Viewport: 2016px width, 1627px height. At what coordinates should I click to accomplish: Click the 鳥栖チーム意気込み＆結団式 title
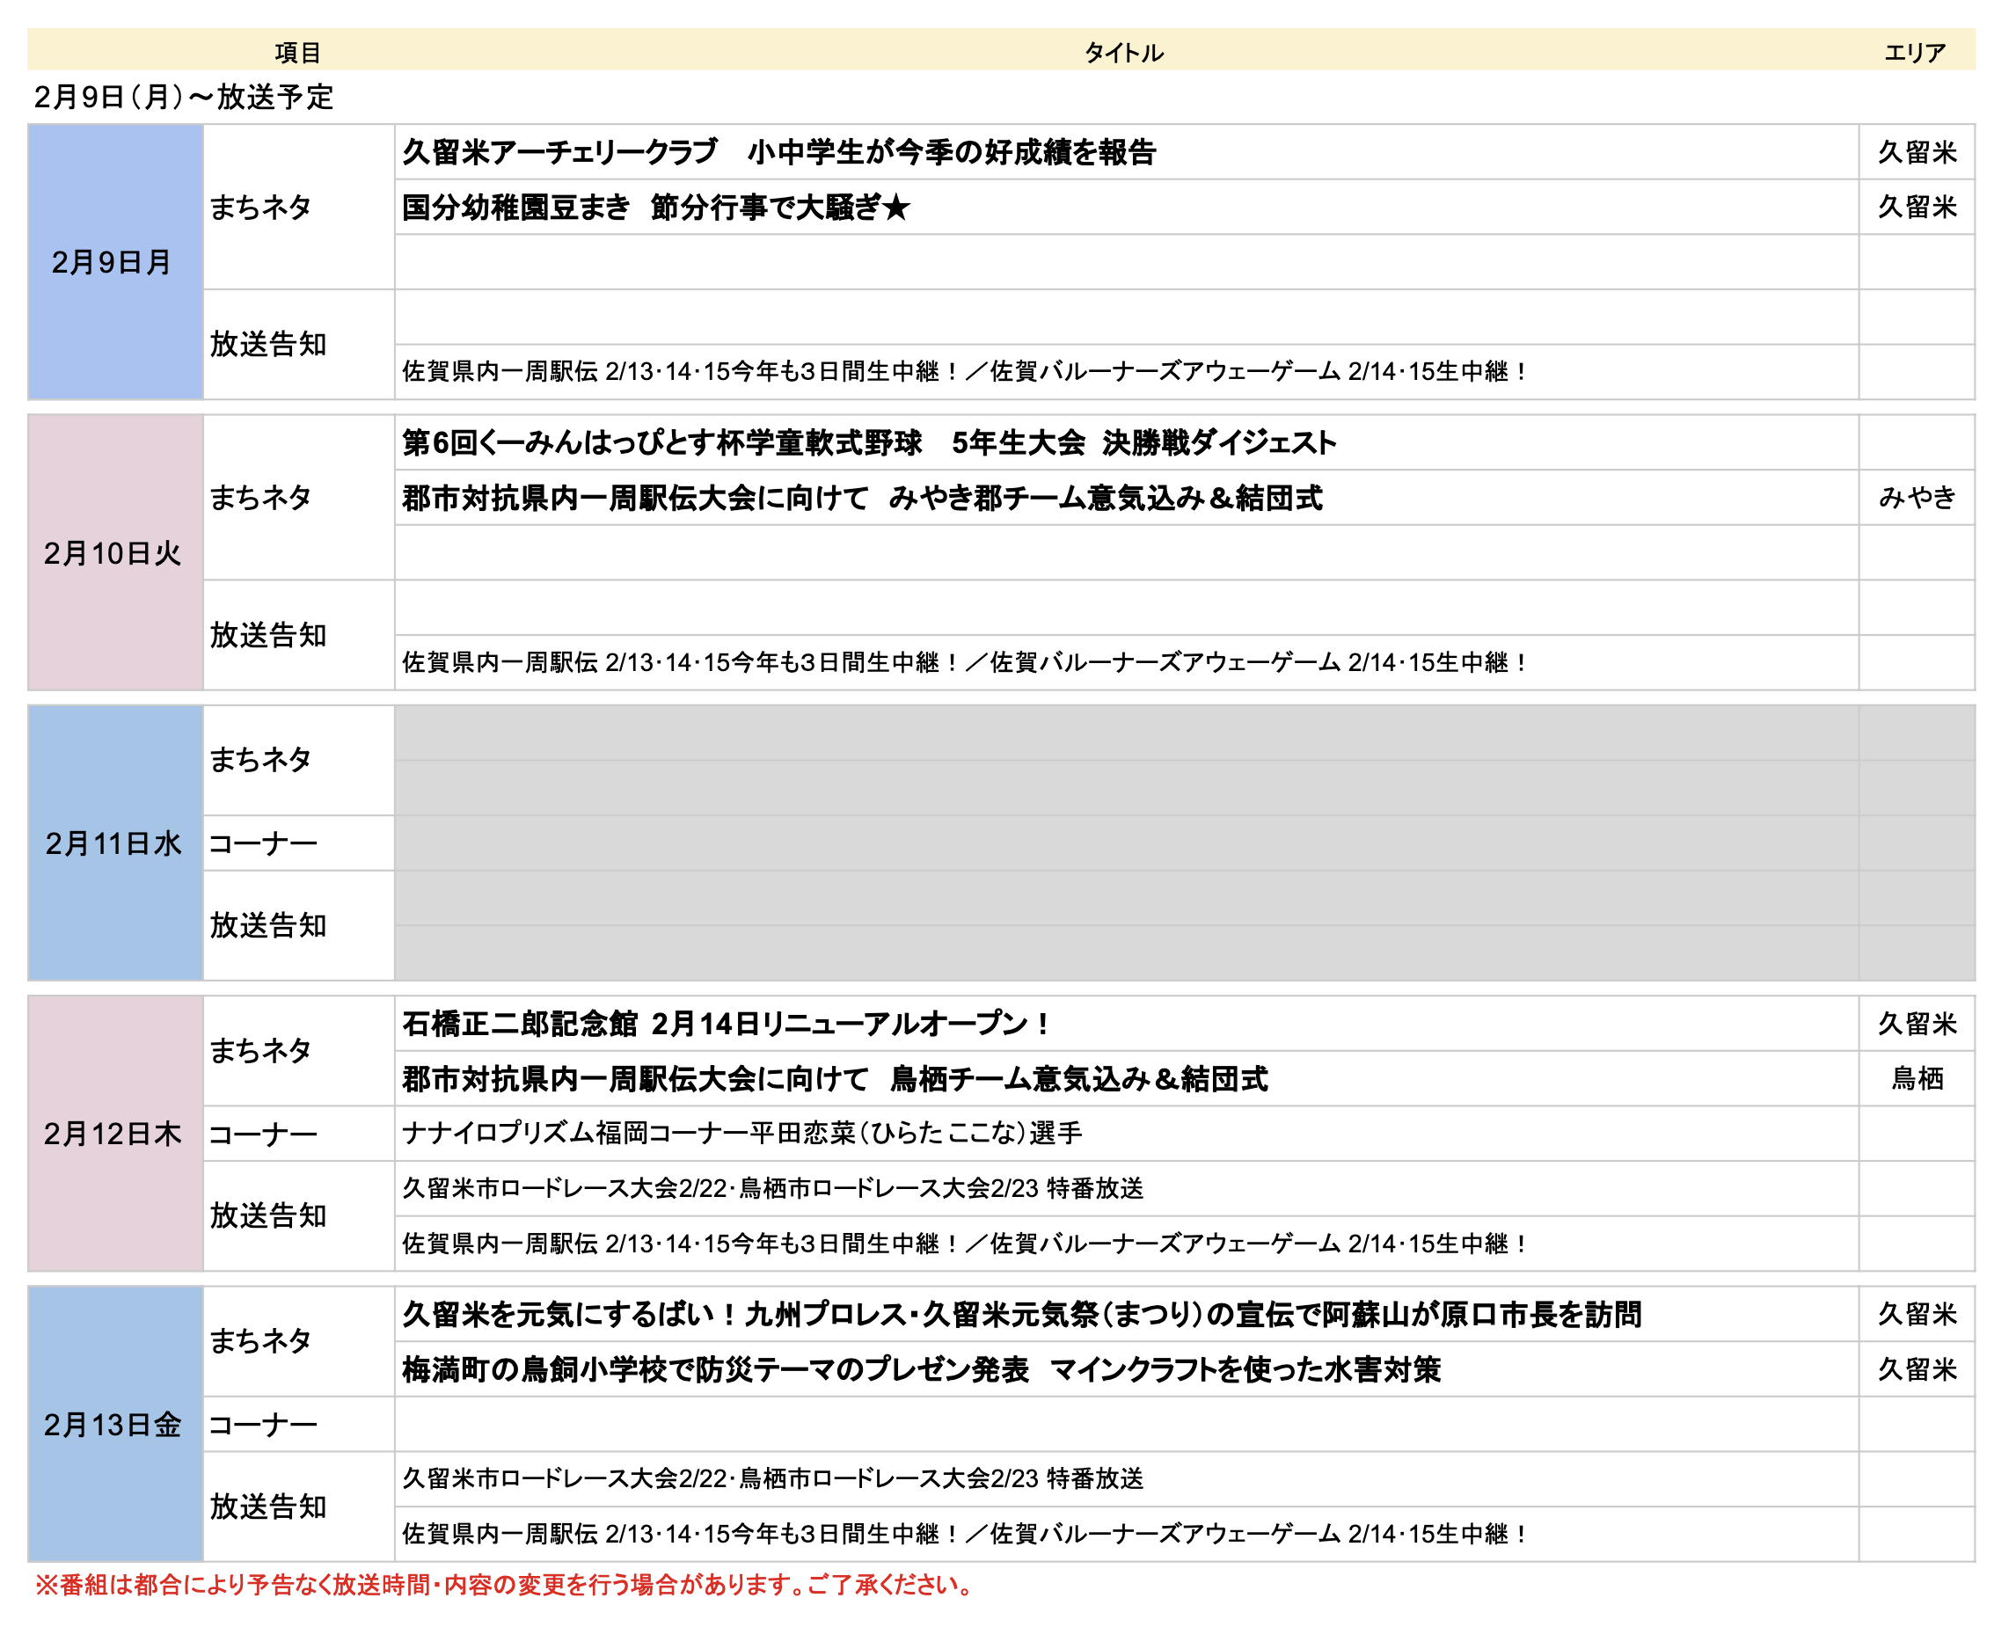[x=834, y=1080]
